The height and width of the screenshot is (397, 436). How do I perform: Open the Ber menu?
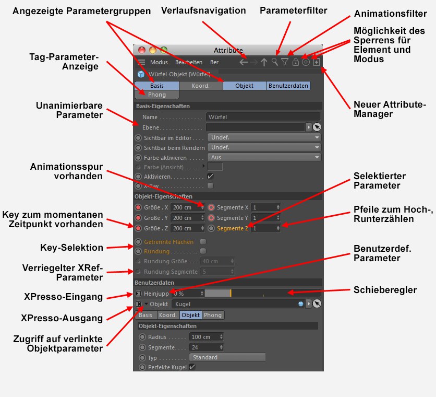(x=214, y=62)
